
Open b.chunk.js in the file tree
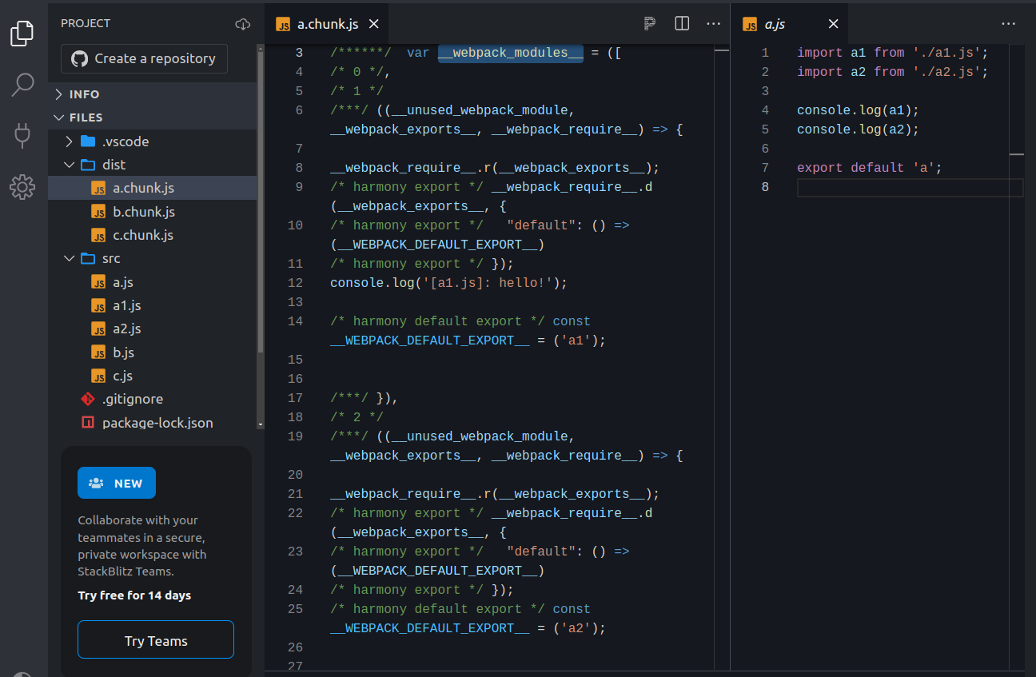click(x=143, y=212)
